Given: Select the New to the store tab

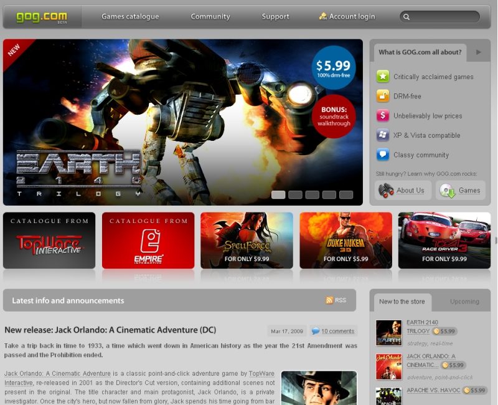Looking at the screenshot, I should pos(402,302).
